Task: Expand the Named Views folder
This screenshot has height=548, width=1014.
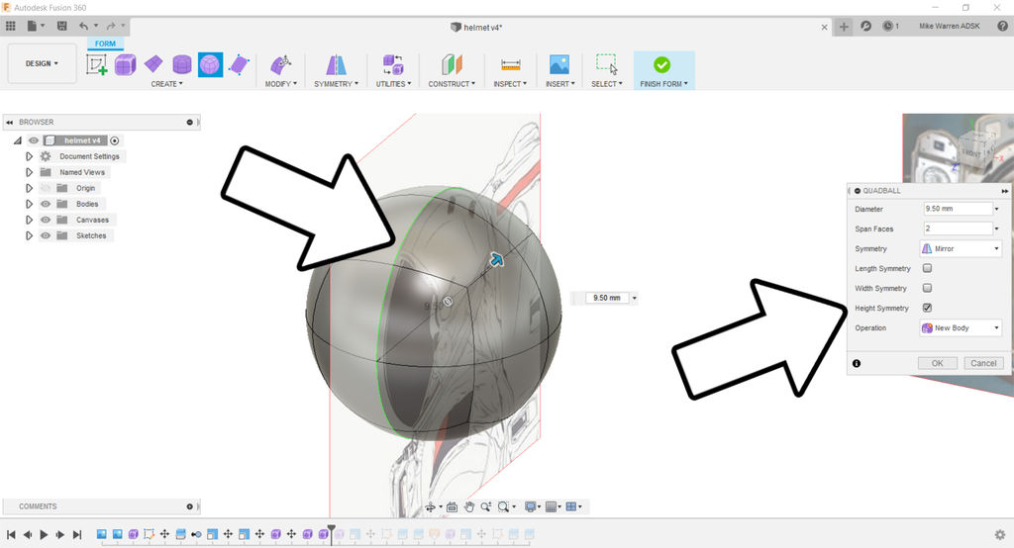Action: pos(29,172)
